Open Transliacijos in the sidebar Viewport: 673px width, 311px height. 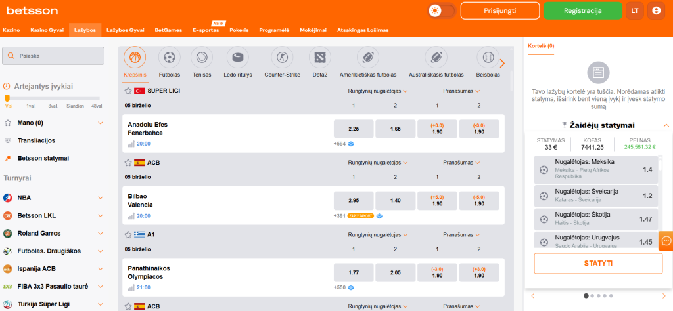click(x=37, y=140)
